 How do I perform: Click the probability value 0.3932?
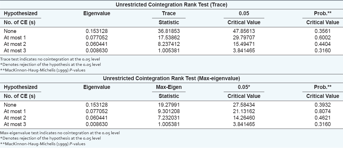[x=323, y=105]
